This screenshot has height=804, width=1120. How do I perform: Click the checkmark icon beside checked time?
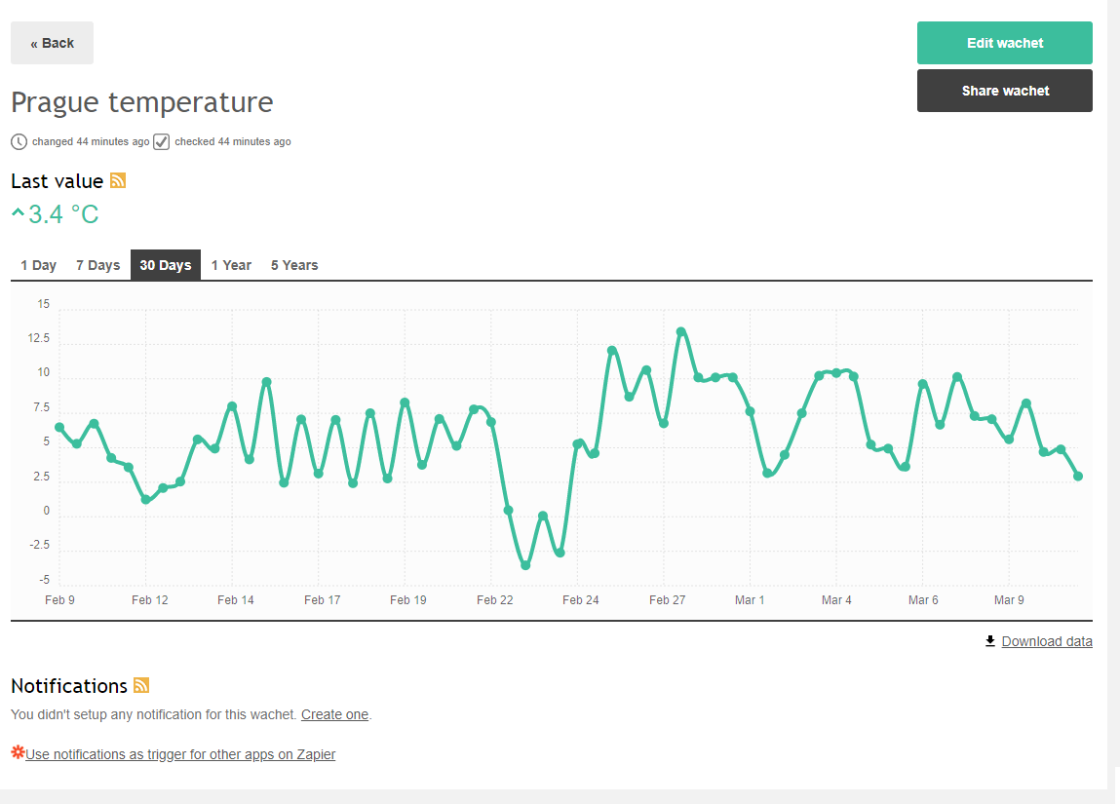[x=162, y=141]
